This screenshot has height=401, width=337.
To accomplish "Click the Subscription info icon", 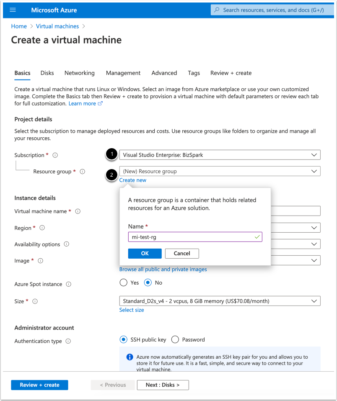I will click(x=55, y=155).
